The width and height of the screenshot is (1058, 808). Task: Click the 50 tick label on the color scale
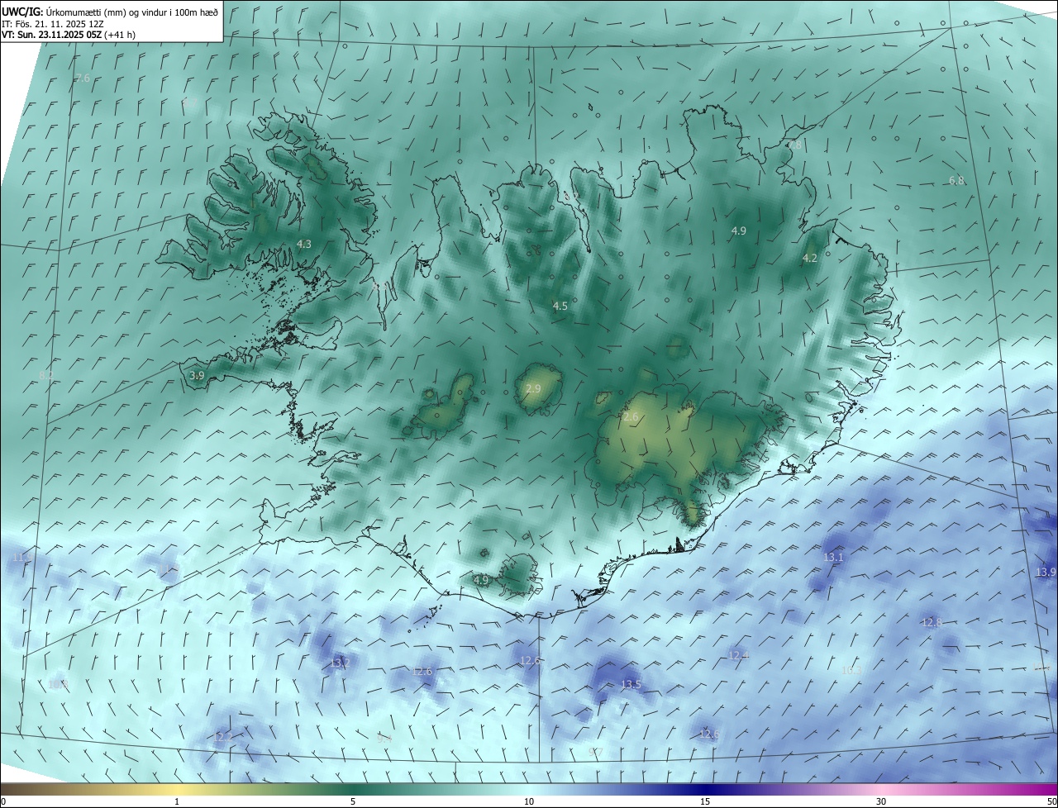[x=1051, y=801]
